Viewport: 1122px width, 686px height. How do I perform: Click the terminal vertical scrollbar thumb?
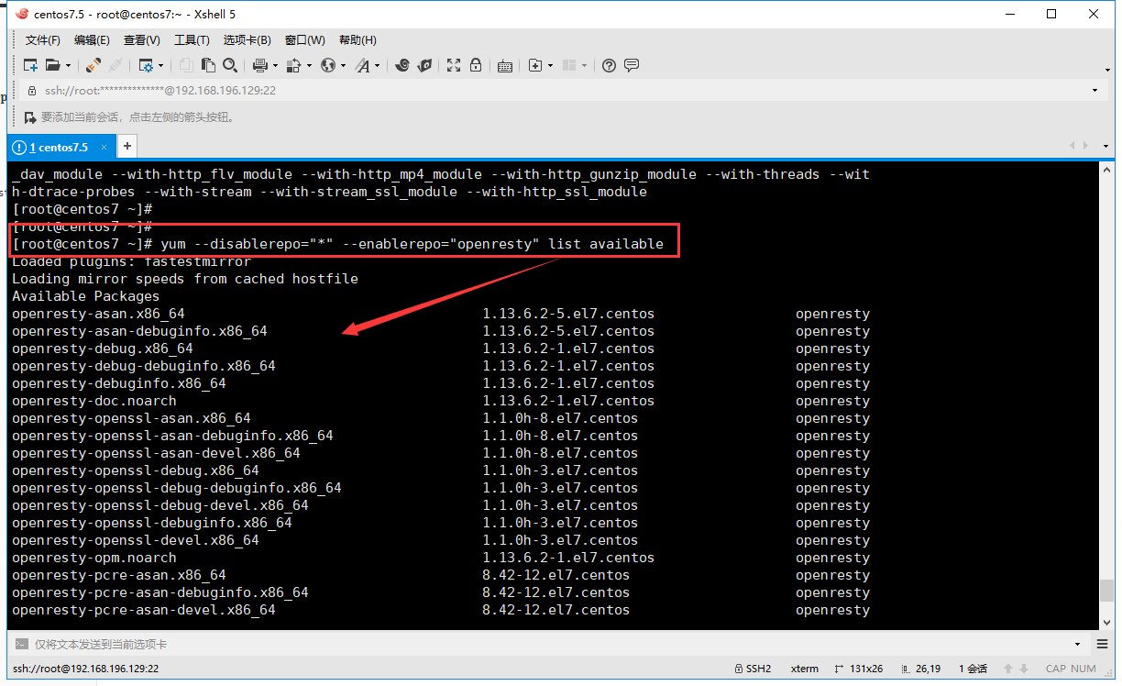coord(1107,591)
